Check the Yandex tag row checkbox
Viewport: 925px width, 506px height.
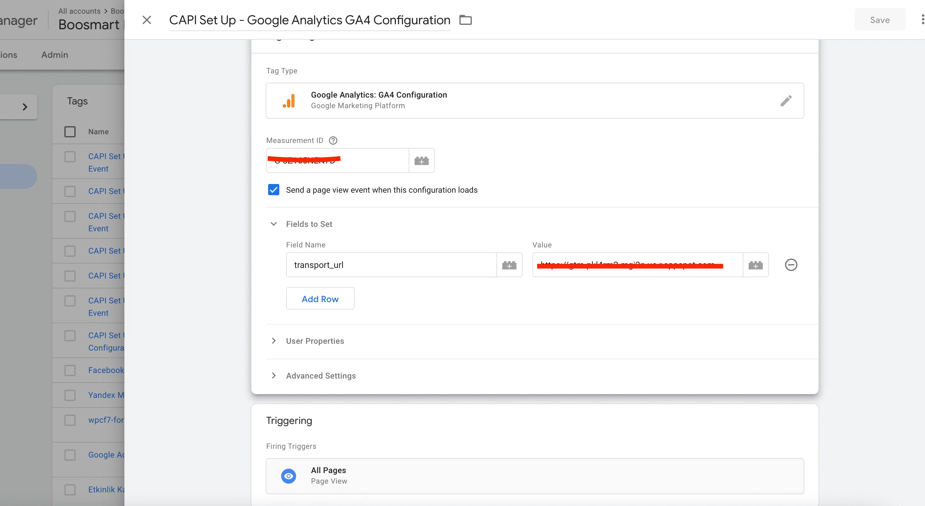[70, 395]
